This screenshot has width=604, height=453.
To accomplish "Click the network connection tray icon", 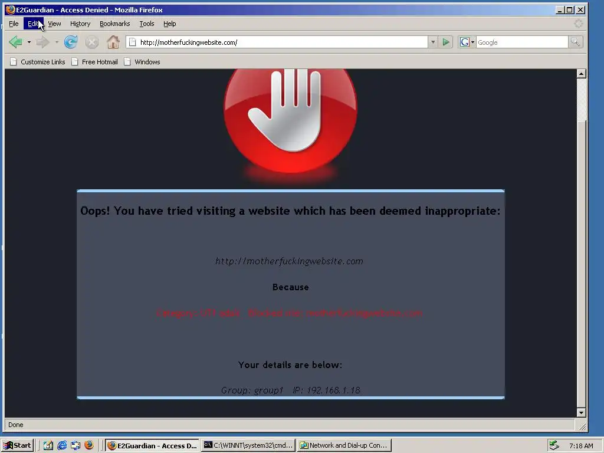I will [x=554, y=445].
